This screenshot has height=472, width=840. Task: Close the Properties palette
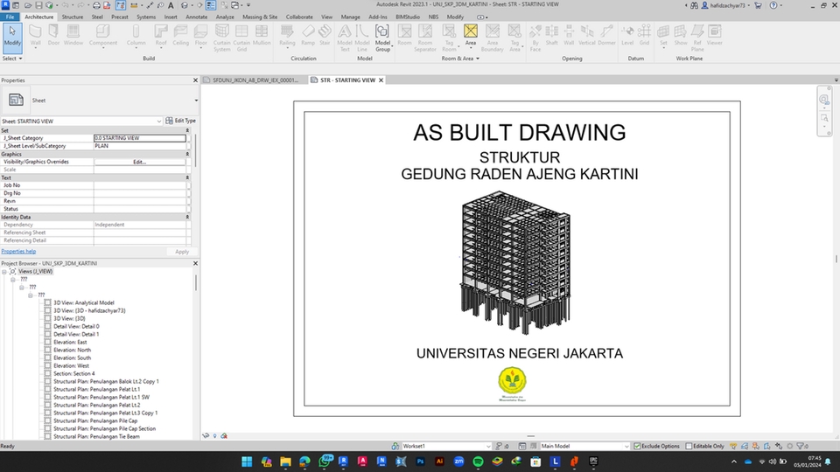[195, 80]
